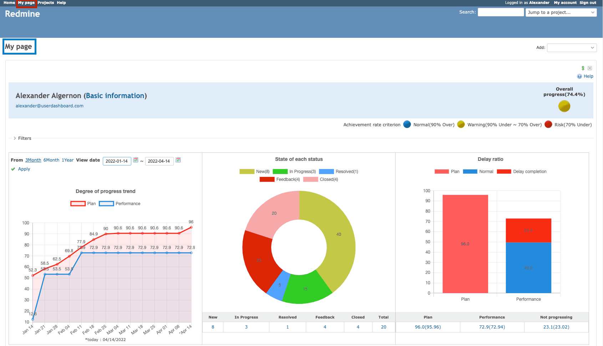Viewport: 603px width, 346px height.
Task: Toggle the New(8) legend in the status chart
Action: click(247, 172)
